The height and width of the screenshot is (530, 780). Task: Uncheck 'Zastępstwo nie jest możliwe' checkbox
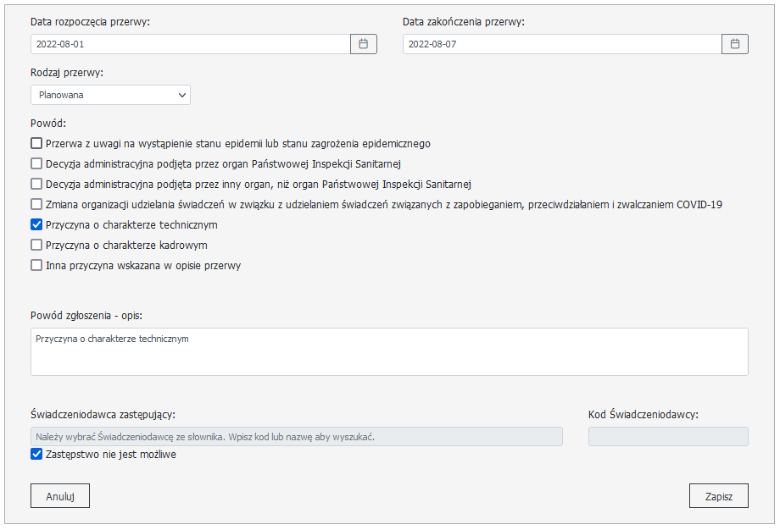pos(36,455)
